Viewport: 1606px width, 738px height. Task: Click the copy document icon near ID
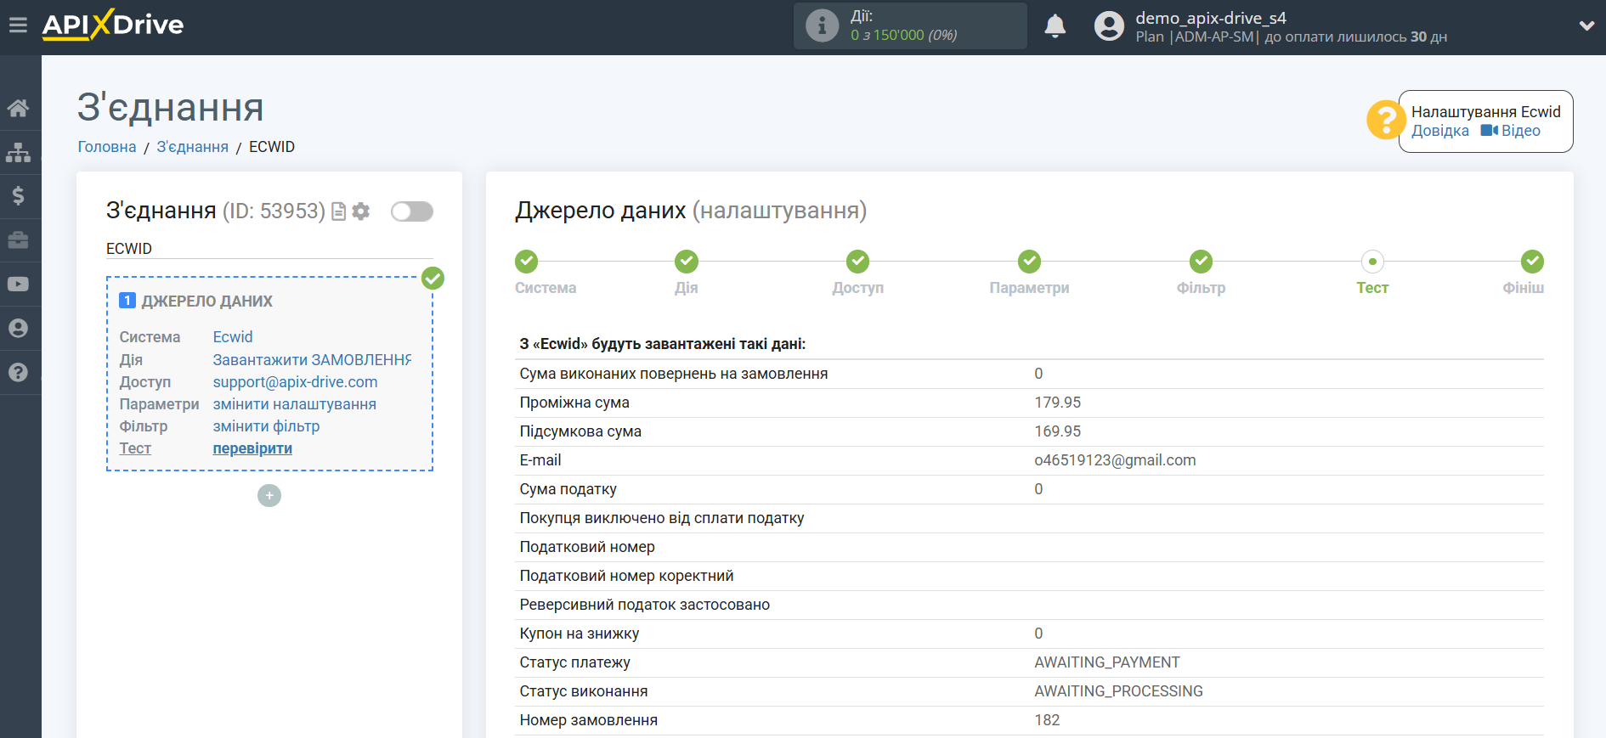(x=338, y=211)
